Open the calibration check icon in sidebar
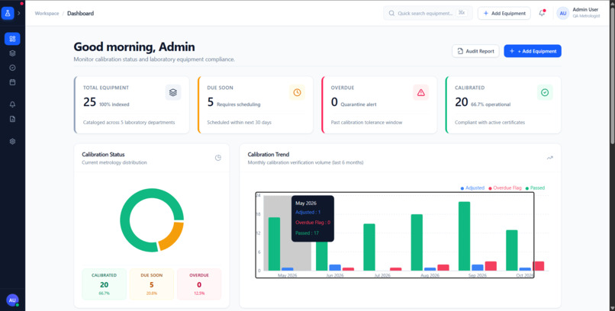The height and width of the screenshot is (311, 615). (12, 68)
